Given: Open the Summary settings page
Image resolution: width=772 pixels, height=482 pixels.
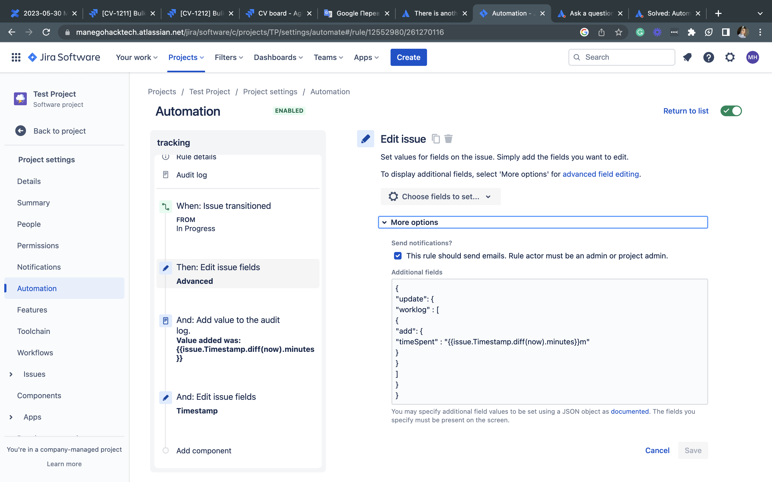Looking at the screenshot, I should coord(34,203).
